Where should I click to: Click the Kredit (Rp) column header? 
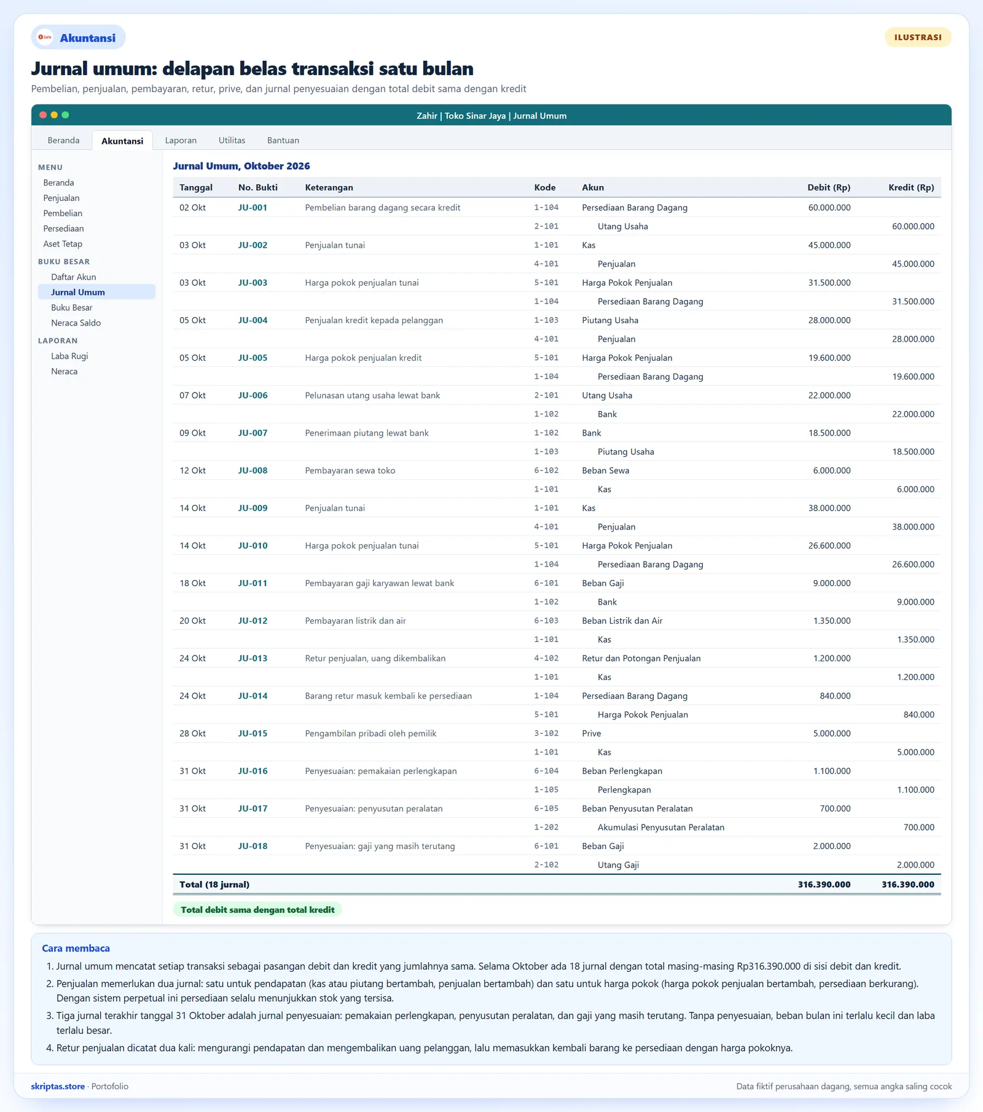[x=911, y=187]
